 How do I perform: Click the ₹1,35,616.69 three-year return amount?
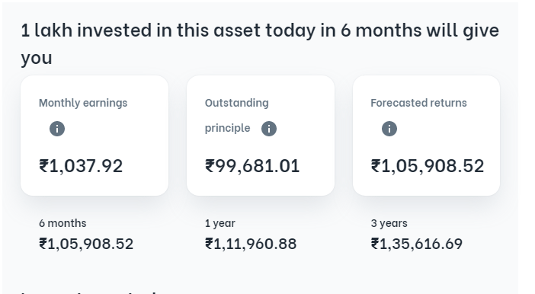coord(417,244)
